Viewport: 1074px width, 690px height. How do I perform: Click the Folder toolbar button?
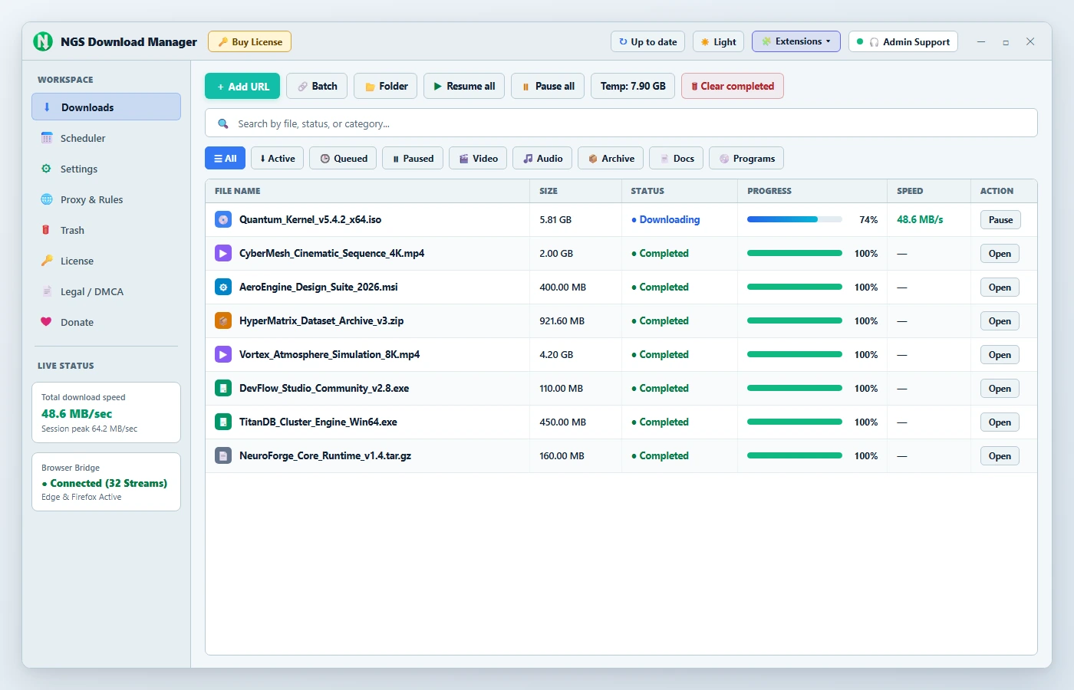point(386,86)
